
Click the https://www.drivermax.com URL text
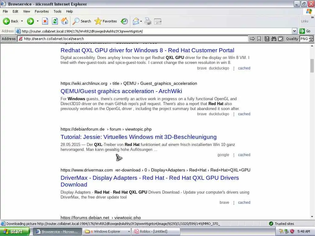click(86, 170)
